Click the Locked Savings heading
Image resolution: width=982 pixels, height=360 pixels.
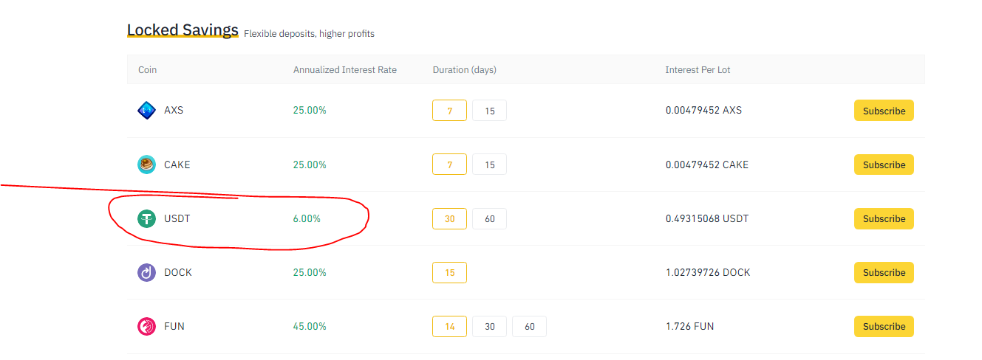point(183,30)
